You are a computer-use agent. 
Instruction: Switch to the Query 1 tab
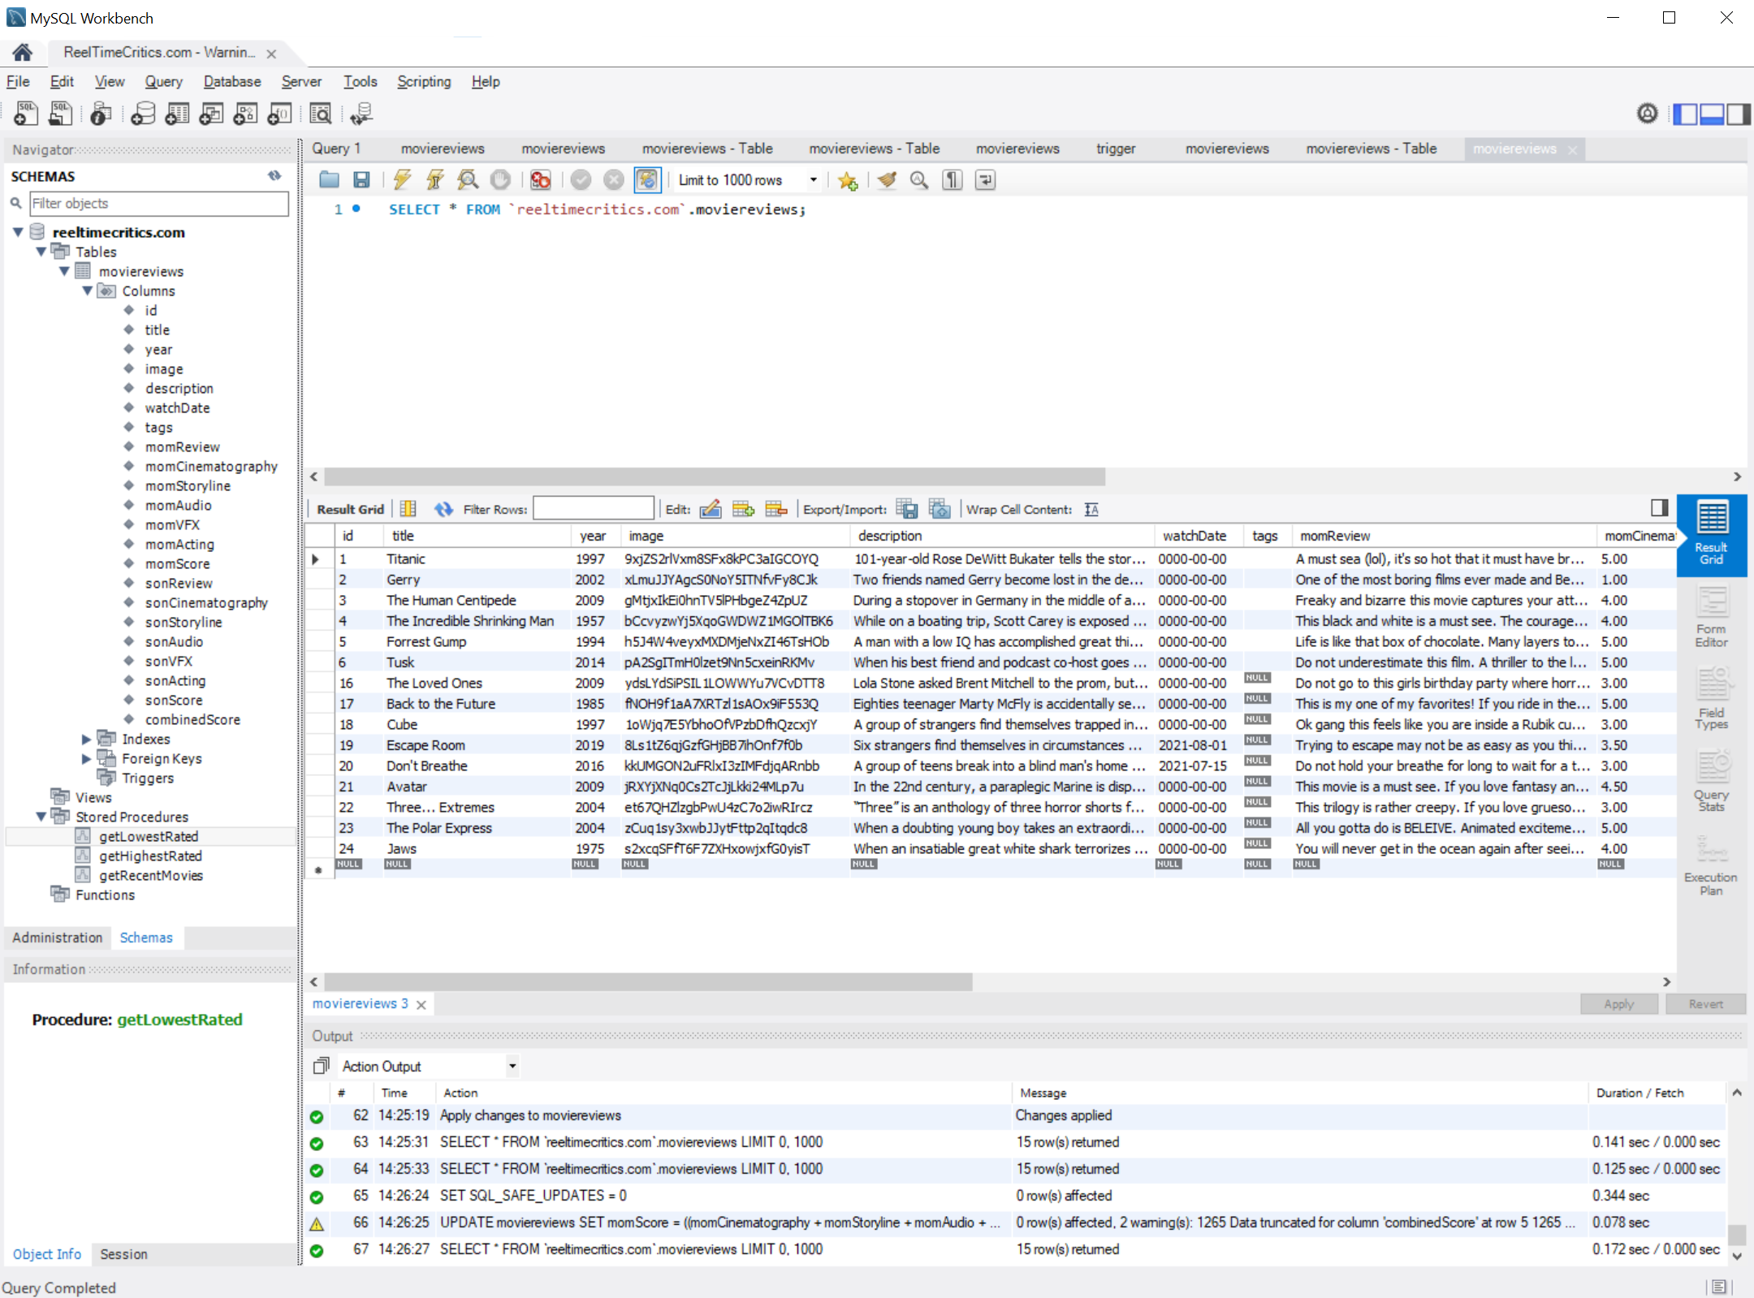click(336, 149)
